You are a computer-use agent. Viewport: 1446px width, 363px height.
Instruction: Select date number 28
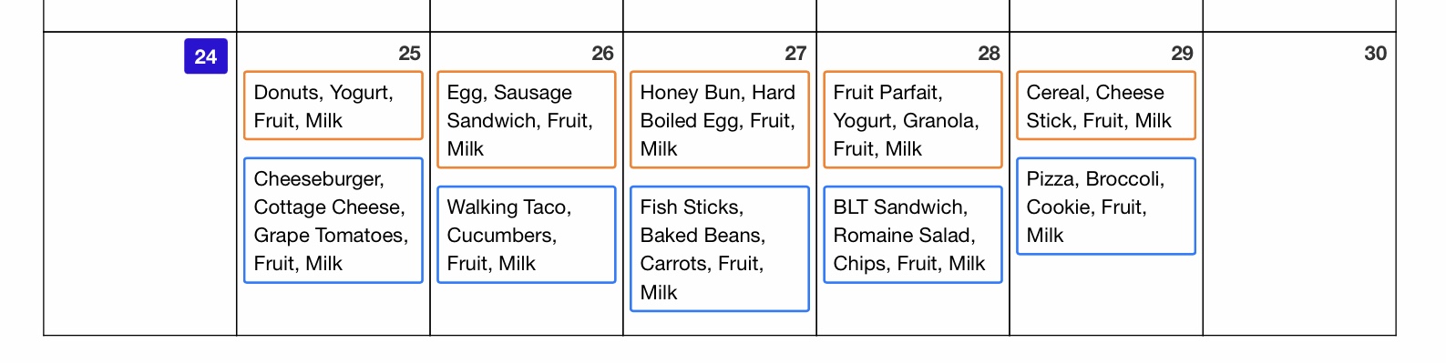pos(989,54)
